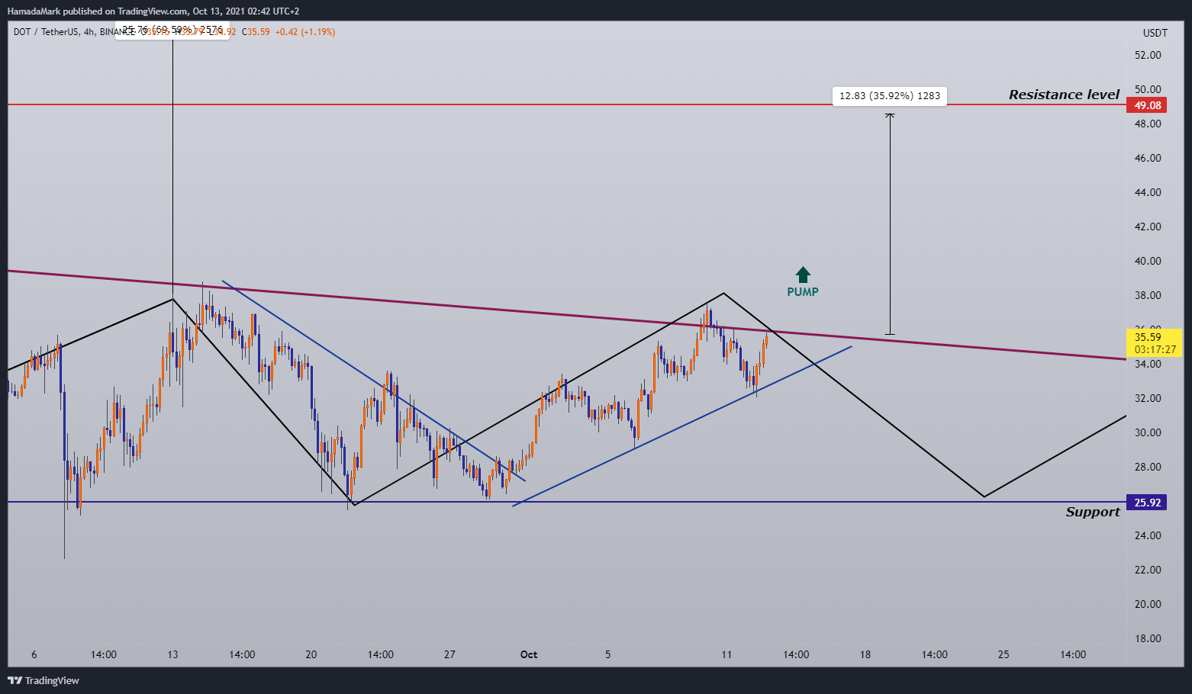This screenshot has height=694, width=1192.
Task: Select the "25.76 (69.59%) 2576" measurement label
Action: (172, 30)
